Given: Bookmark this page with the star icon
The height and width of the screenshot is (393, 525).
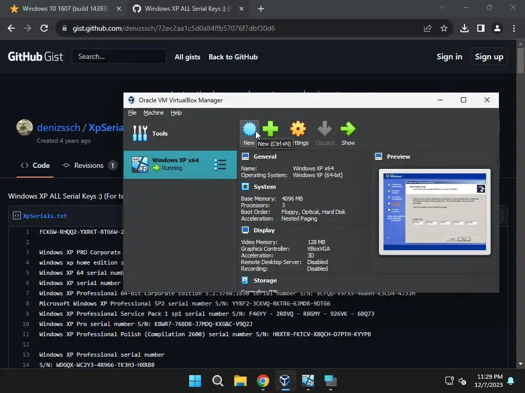Looking at the screenshot, I should click(x=444, y=29).
